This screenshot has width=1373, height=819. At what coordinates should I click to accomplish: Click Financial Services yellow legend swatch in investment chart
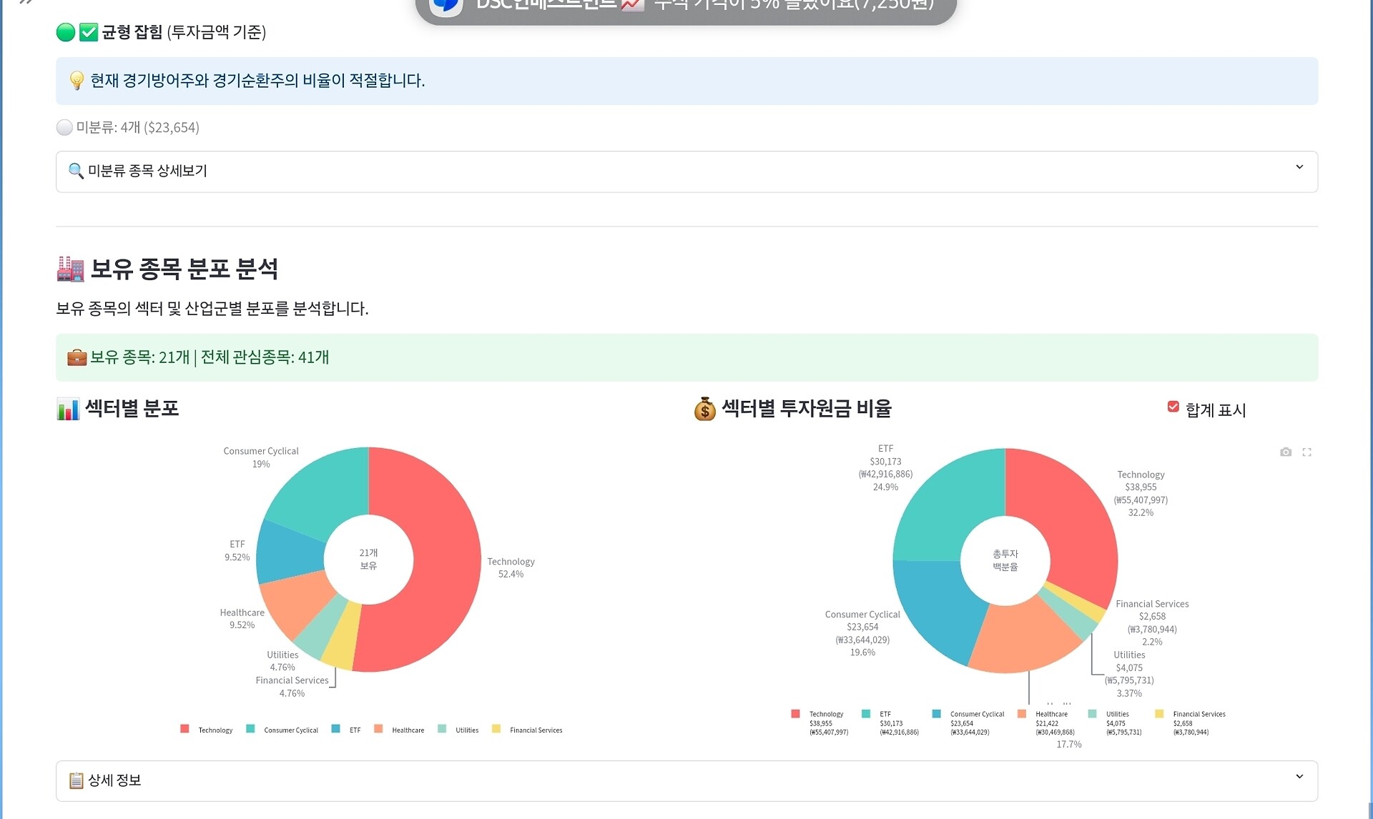[1159, 714]
